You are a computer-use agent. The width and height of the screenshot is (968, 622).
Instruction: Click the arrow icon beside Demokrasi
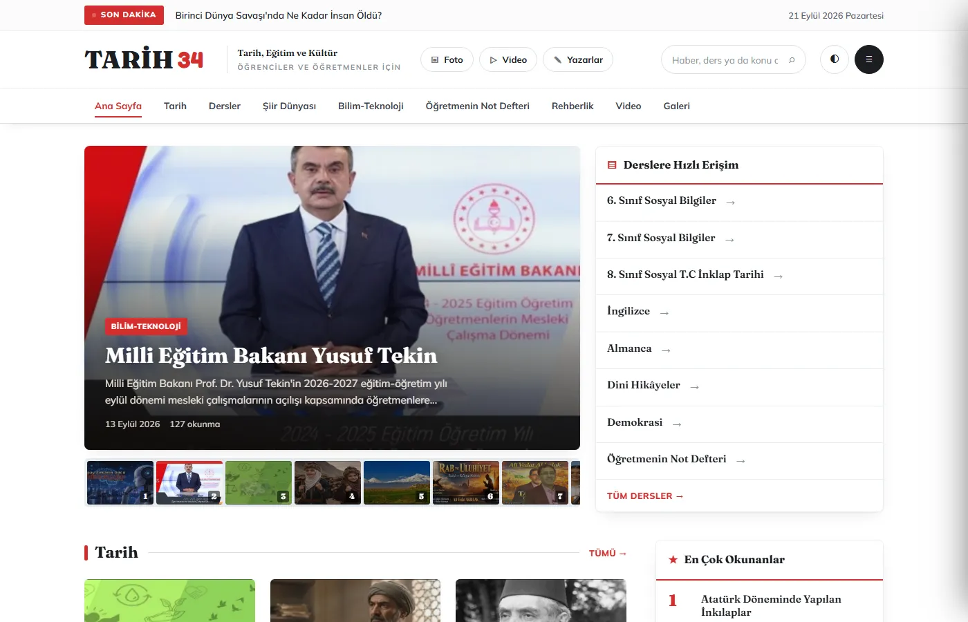[677, 424]
